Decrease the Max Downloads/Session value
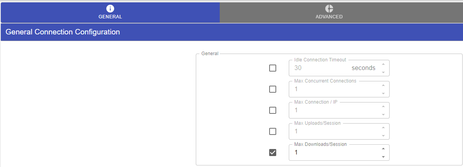The width and height of the screenshot is (463, 167). pos(383,157)
